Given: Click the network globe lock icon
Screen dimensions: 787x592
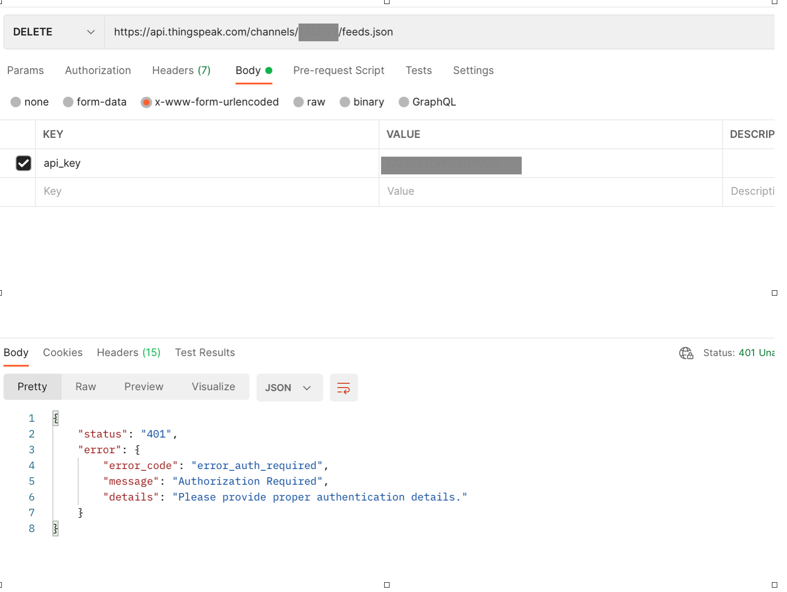Looking at the screenshot, I should (686, 353).
